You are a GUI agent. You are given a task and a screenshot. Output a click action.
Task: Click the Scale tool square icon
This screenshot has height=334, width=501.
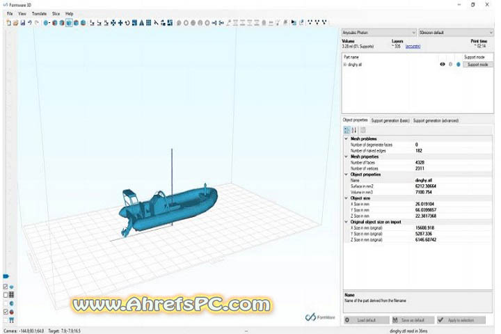(134, 23)
